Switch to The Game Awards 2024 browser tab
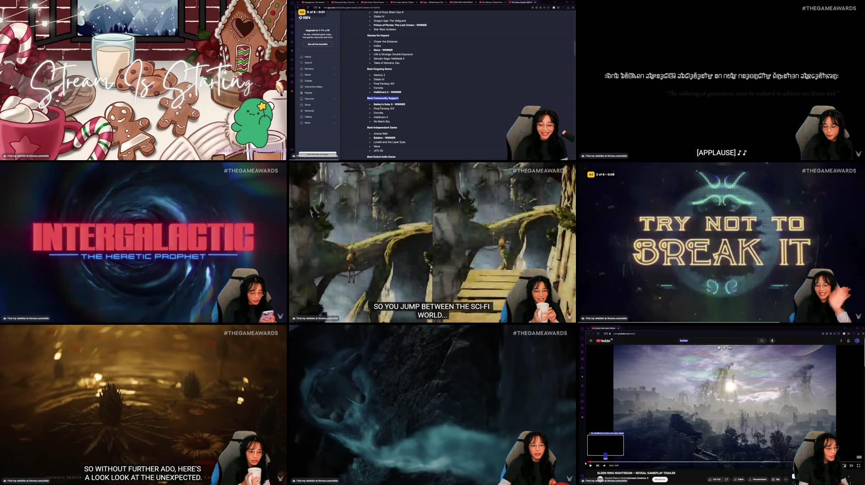This screenshot has height=485, width=865. [x=522, y=2]
